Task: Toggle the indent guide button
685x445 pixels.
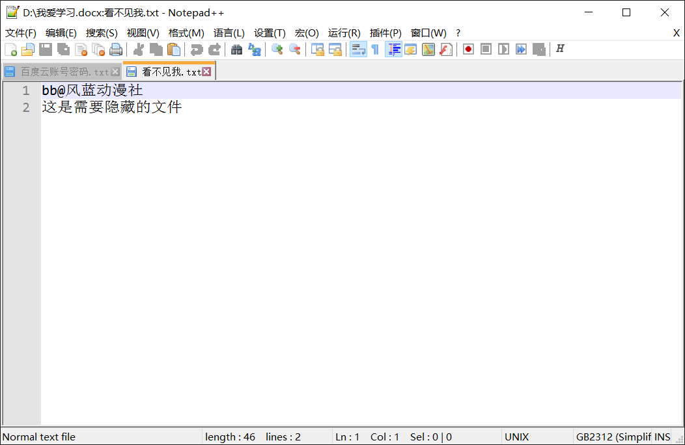Action: click(x=393, y=49)
